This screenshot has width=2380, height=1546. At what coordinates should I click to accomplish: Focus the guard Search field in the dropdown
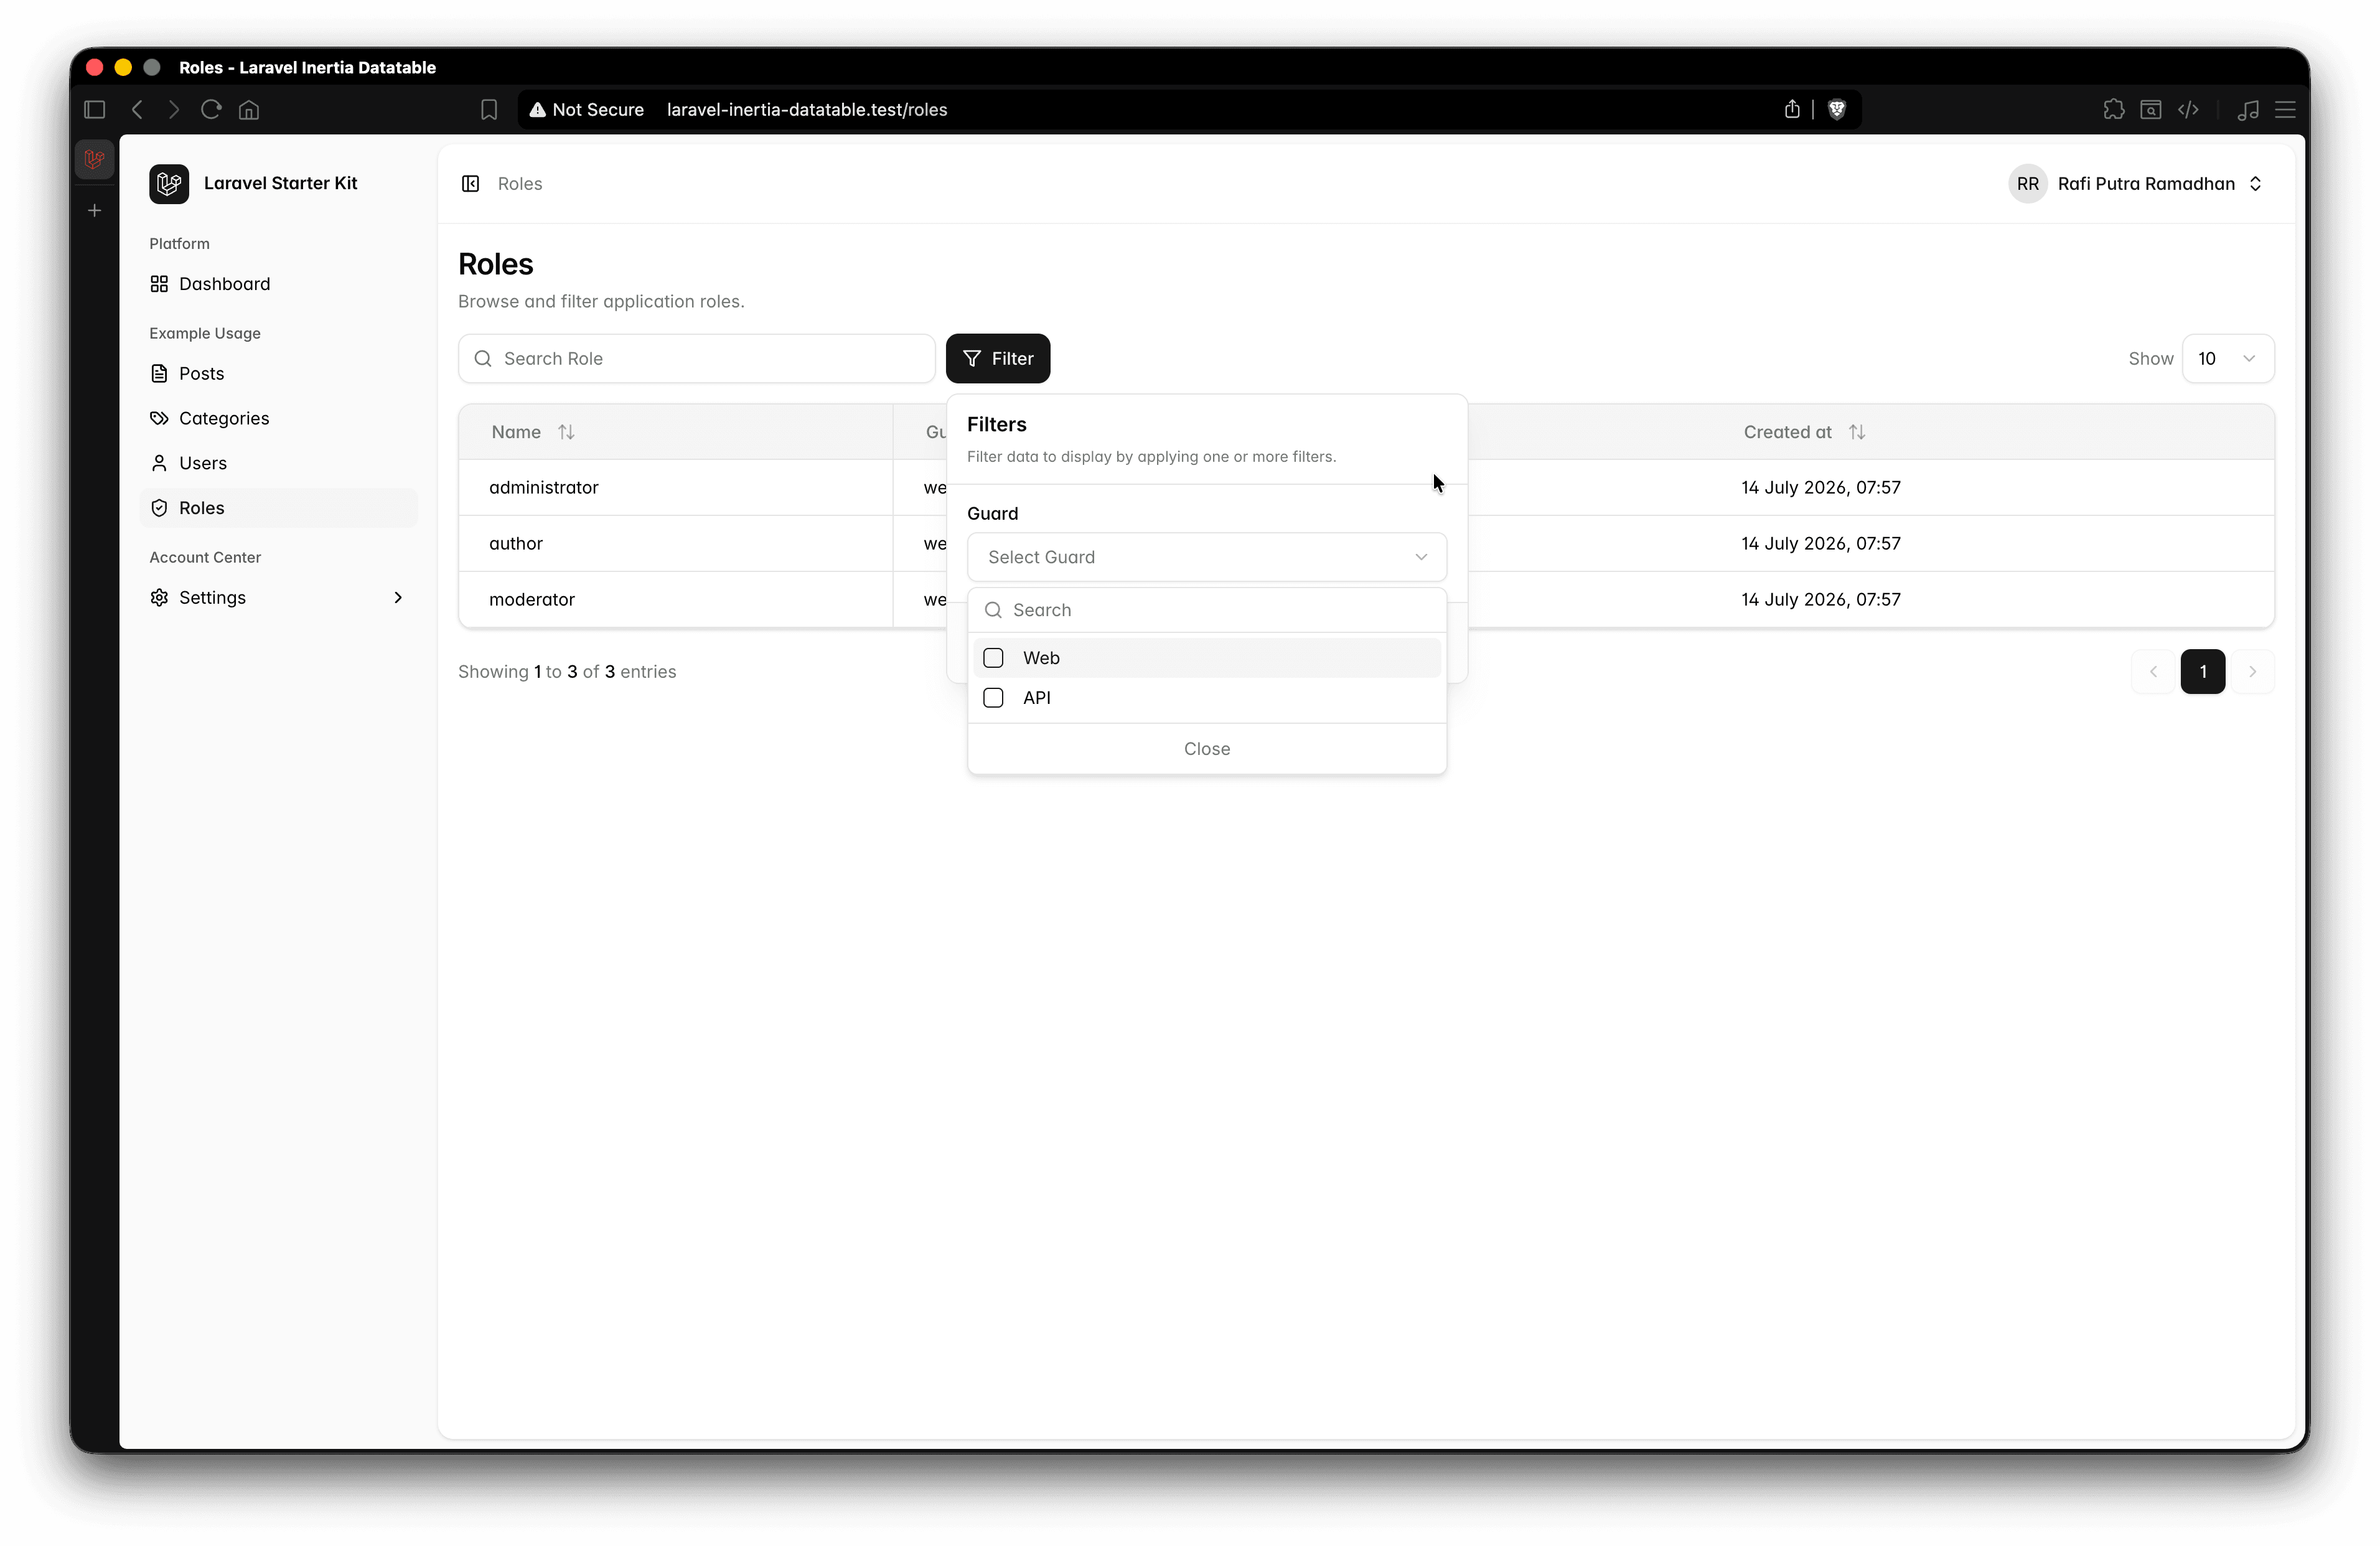point(1207,610)
